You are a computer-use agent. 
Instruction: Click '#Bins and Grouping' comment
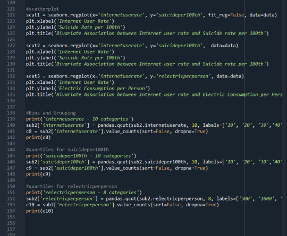coord(51,113)
